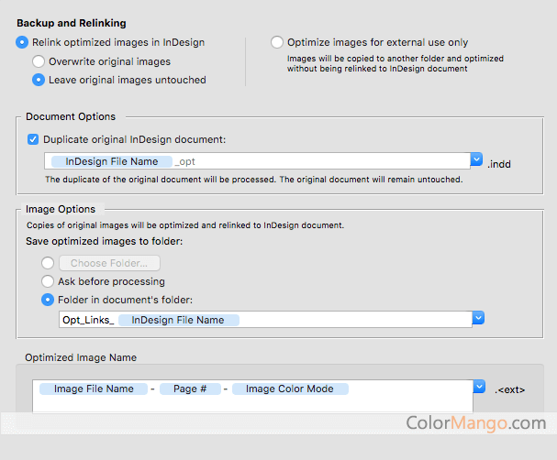Open the duplicate document name dropdown
The width and height of the screenshot is (557, 460).
pyautogui.click(x=477, y=160)
